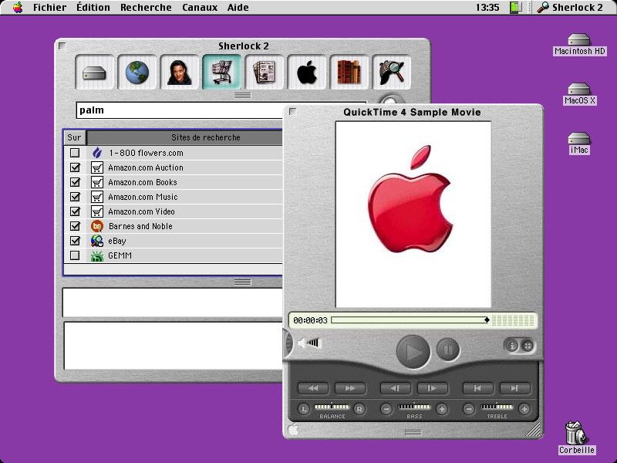Image resolution: width=617 pixels, height=463 pixels.
Task: Decrease bass with the minus button
Action: (386, 409)
